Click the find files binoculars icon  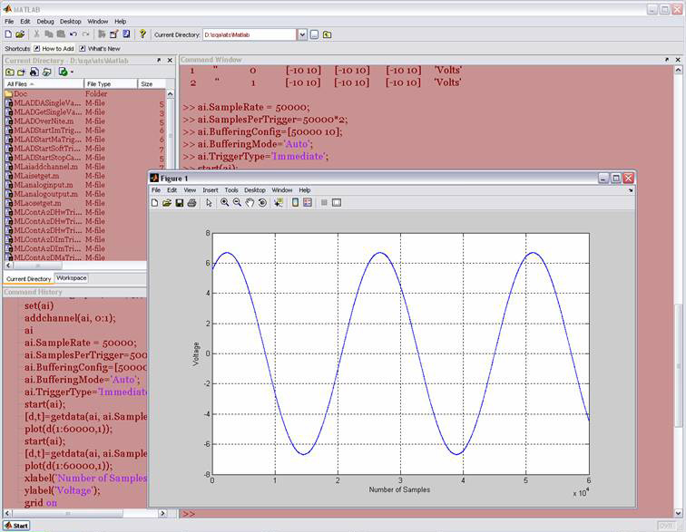click(x=34, y=72)
